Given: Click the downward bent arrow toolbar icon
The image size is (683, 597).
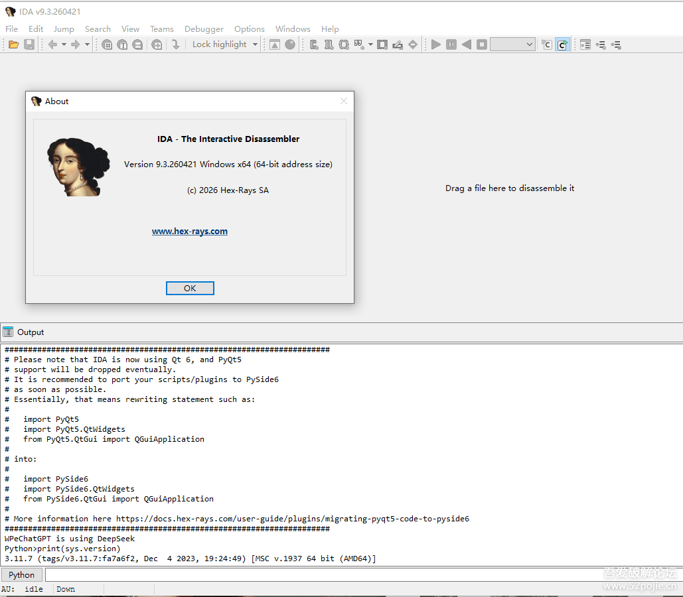Looking at the screenshot, I should click(175, 44).
